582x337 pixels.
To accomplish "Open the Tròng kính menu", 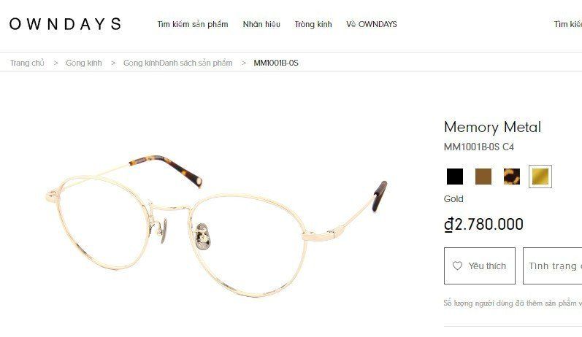I will tap(313, 24).
